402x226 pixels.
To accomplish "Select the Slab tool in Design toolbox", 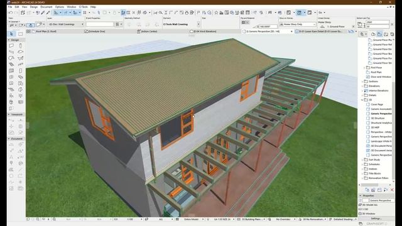I will point(21,52).
